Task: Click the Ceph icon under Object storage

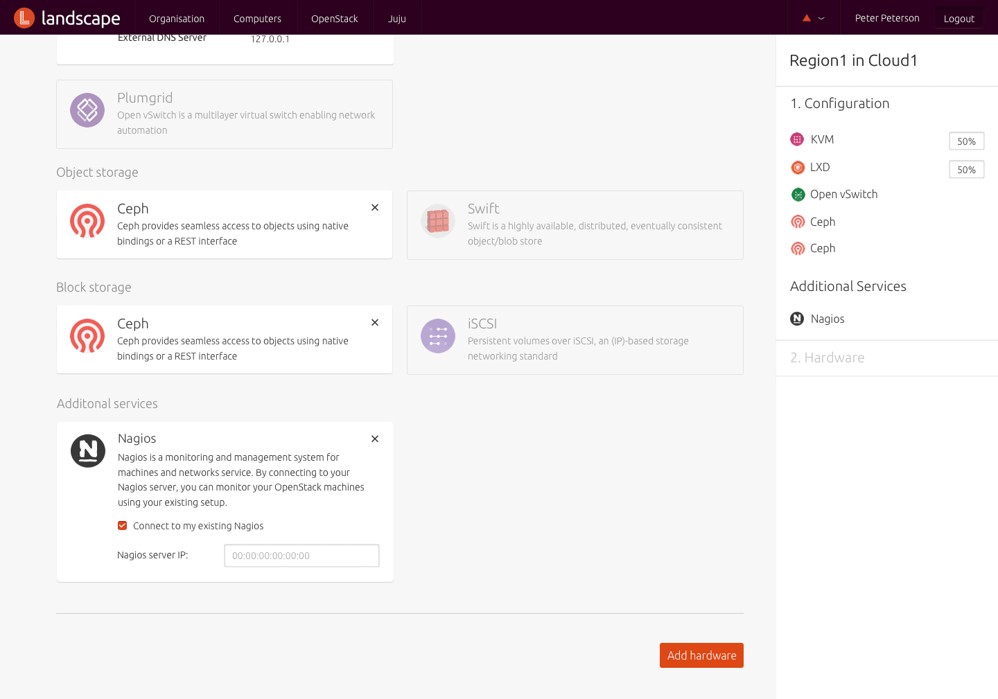Action: coord(87,221)
